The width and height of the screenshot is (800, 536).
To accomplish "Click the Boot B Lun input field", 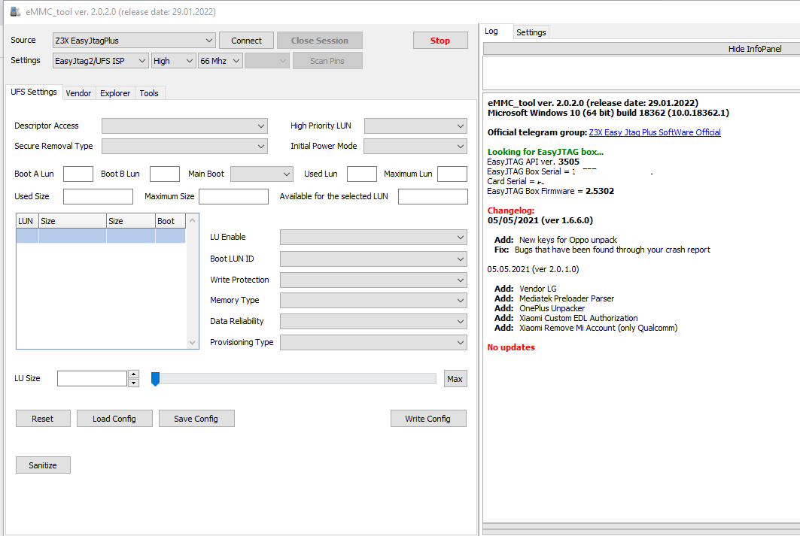I will pyautogui.click(x=164, y=174).
